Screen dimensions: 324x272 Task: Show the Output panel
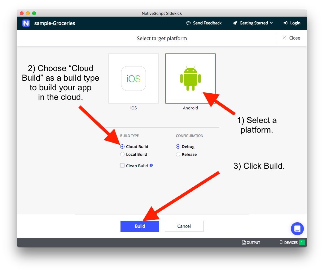pos(251,243)
